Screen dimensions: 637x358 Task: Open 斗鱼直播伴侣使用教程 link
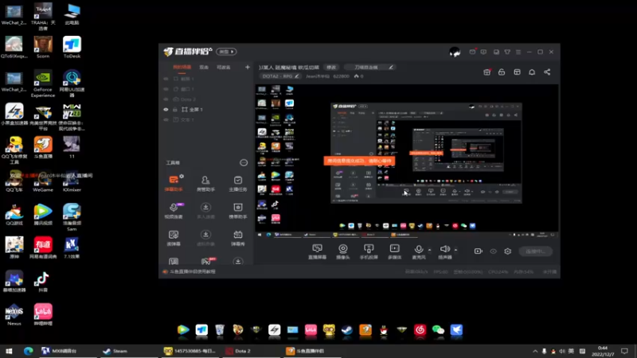tap(193, 271)
